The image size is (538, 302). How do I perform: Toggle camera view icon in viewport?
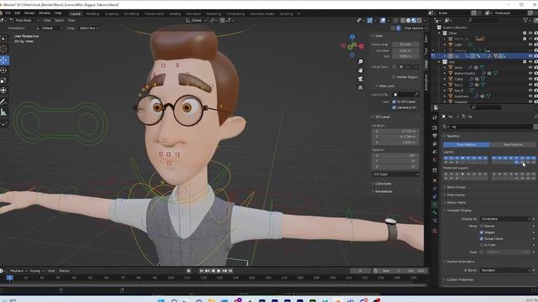pyautogui.click(x=361, y=79)
